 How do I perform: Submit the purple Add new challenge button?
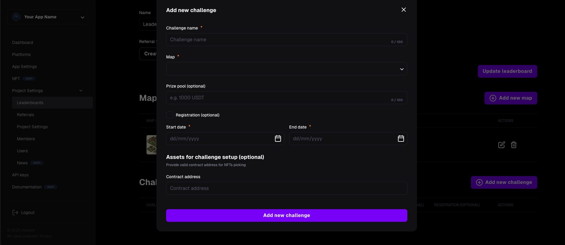click(286, 216)
